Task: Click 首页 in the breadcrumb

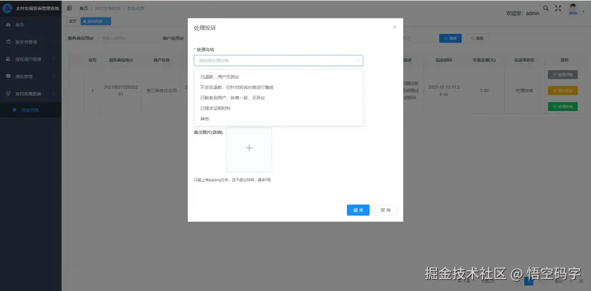Action: (x=84, y=8)
